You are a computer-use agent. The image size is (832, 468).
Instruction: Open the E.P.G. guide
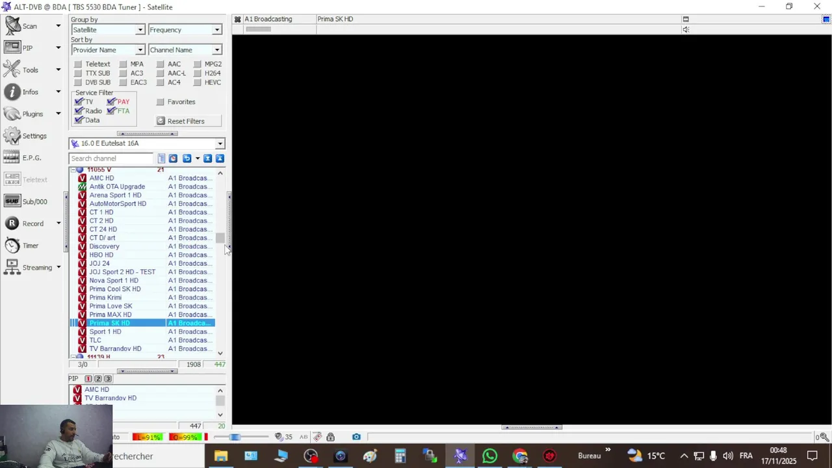click(23, 157)
